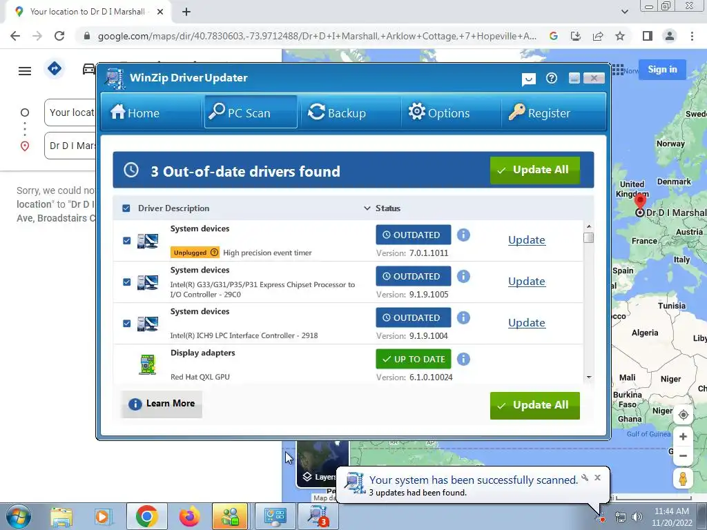Click the Layers map thumbnail
Viewport: 707px width, 530px height.
(322, 464)
